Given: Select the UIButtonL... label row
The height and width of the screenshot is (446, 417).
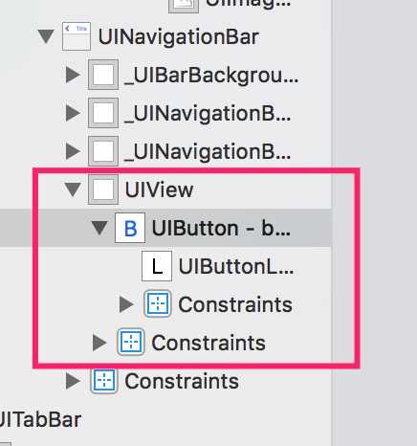Looking at the screenshot, I should 165,266.
